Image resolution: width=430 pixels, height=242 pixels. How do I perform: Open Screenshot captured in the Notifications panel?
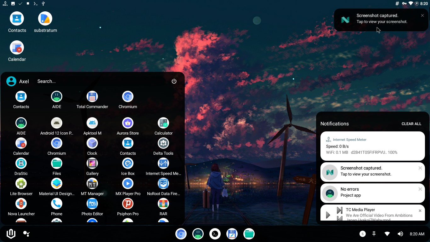pyautogui.click(x=373, y=172)
